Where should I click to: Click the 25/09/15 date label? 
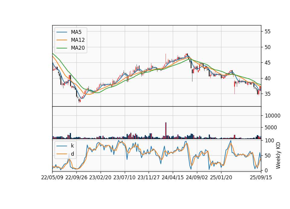point(261,177)
